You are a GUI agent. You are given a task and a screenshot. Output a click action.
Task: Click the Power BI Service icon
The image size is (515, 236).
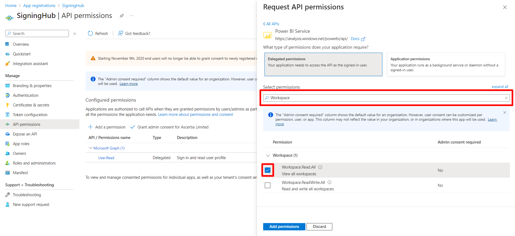coord(267,35)
